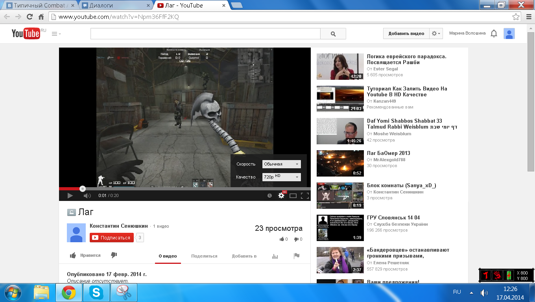
Task: Click the search magnifier button
Action: [x=333, y=34]
